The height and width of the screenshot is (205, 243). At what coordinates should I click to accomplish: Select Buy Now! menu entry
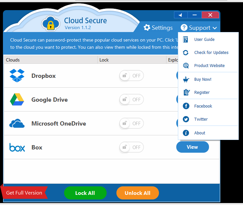click(x=208, y=79)
